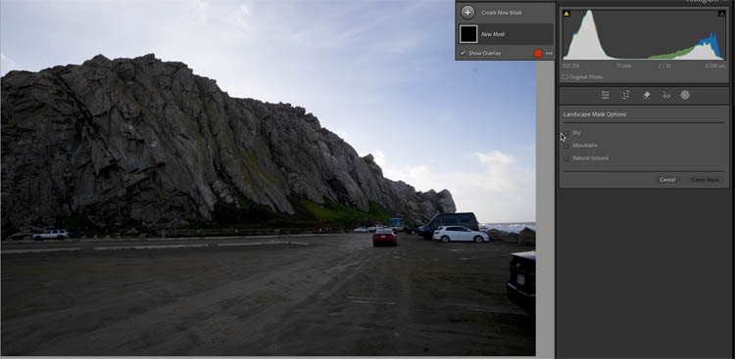Screen dimensions: 735x359
Task: Open overlay options three-dot menu
Action: point(549,54)
